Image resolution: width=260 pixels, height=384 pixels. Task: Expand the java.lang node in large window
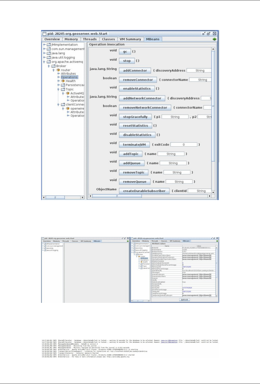pyautogui.click(x=44, y=53)
